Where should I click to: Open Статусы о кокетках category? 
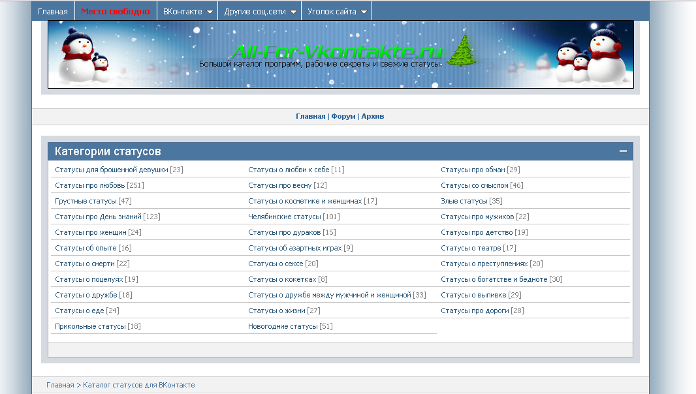click(282, 279)
